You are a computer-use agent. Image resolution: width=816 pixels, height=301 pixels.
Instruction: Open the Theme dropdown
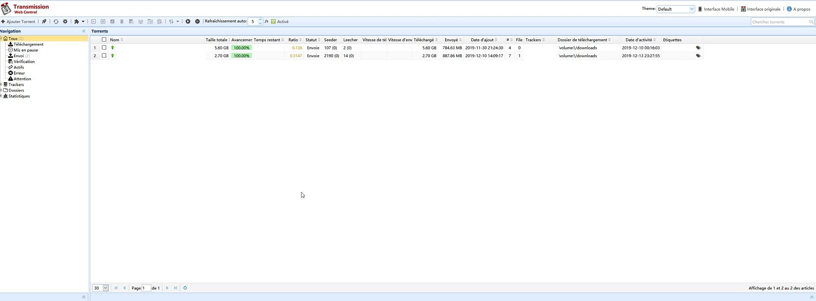pos(676,9)
